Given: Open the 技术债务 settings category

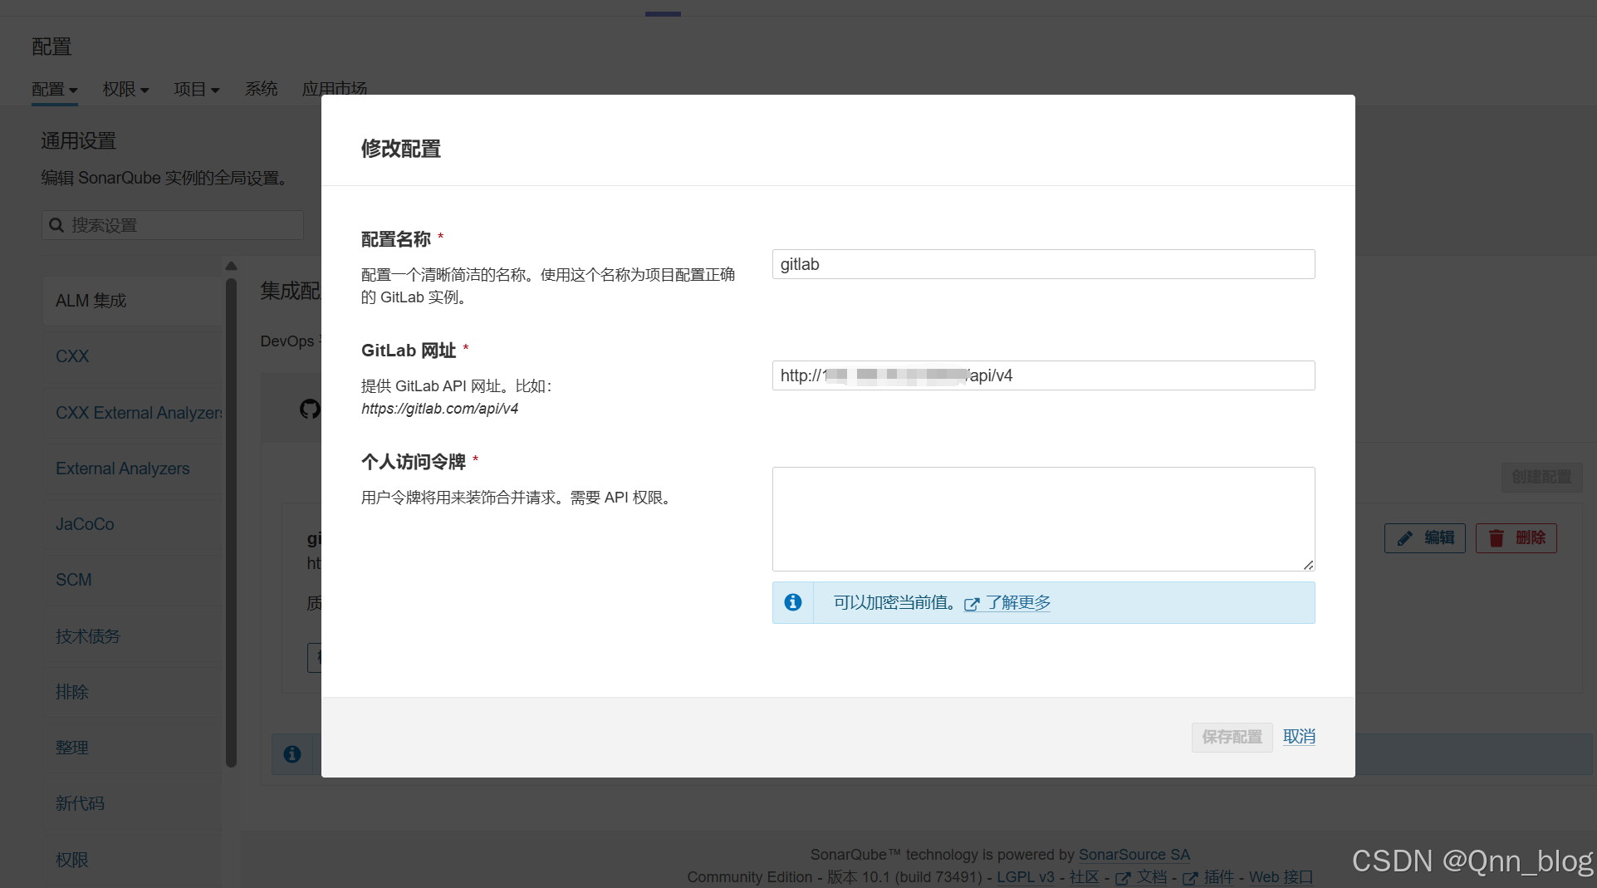Looking at the screenshot, I should point(133,636).
